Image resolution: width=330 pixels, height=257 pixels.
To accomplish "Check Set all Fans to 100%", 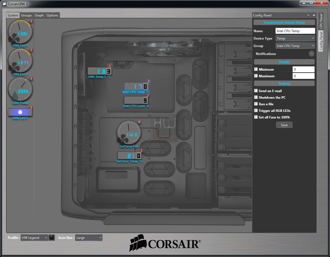I will 256,117.
